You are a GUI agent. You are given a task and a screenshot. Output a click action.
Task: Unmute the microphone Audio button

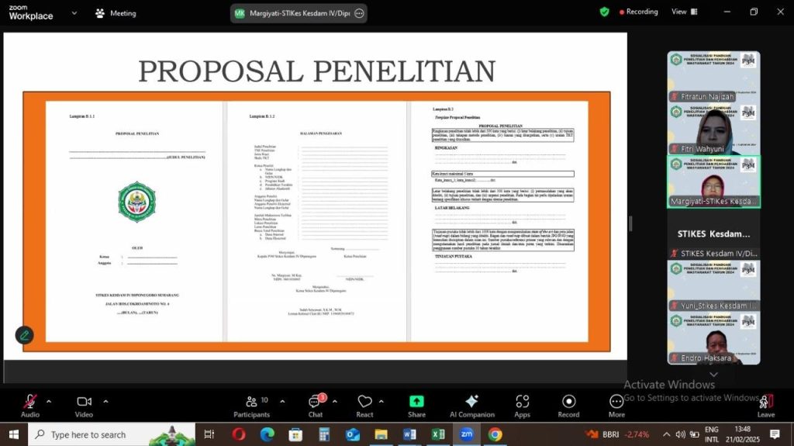tap(29, 405)
